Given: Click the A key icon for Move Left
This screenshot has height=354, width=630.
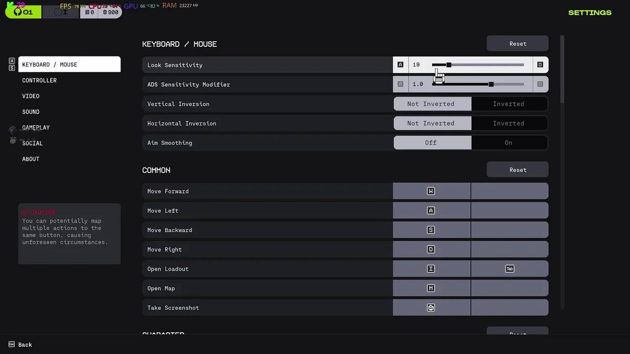Looking at the screenshot, I should tap(431, 210).
